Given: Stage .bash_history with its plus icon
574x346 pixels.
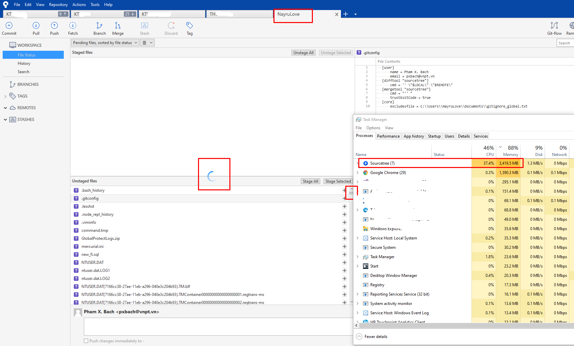Looking at the screenshot, I should click(344, 190).
